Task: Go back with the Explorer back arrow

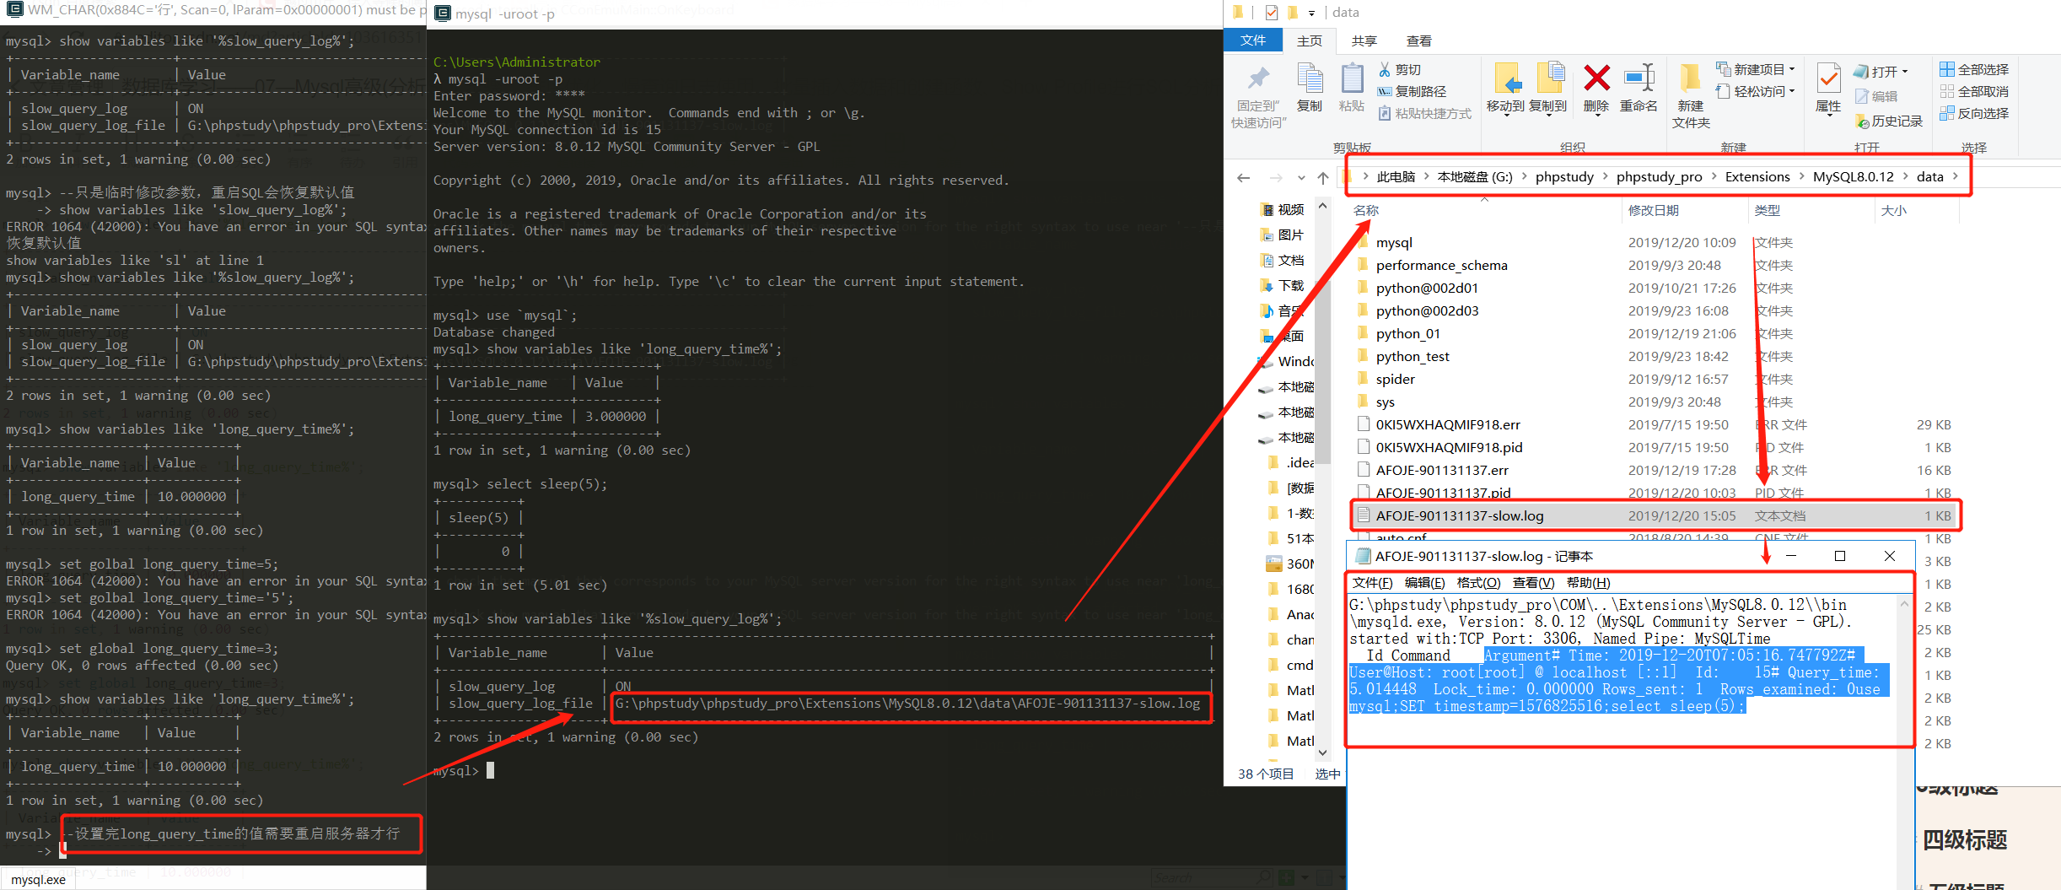Action: [x=1243, y=177]
